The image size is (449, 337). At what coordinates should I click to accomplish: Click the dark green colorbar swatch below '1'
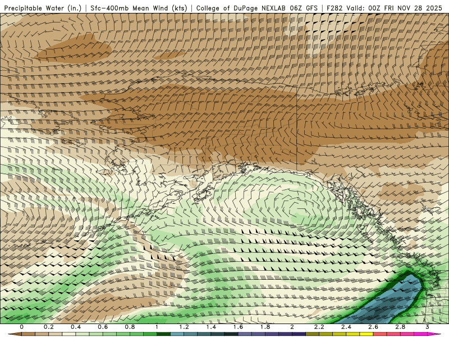click(163, 334)
